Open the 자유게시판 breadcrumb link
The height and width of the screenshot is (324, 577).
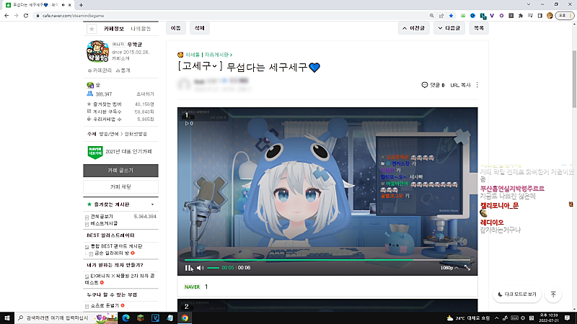[x=218, y=55]
